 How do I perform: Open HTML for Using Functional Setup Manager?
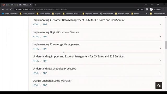point(36,85)
